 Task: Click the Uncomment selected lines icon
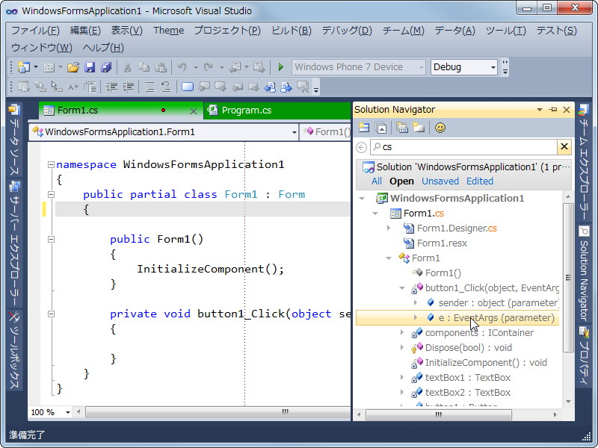point(166,87)
